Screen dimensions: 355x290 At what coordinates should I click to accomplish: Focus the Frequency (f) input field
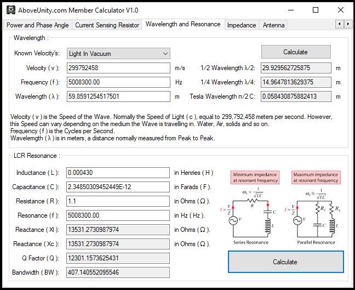tap(118, 82)
